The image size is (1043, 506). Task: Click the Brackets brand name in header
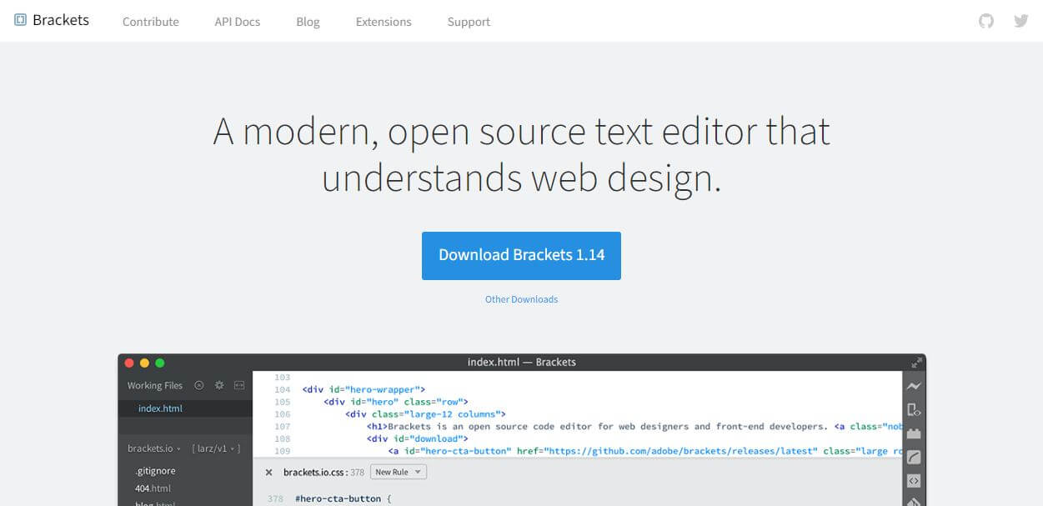pyautogui.click(x=61, y=20)
